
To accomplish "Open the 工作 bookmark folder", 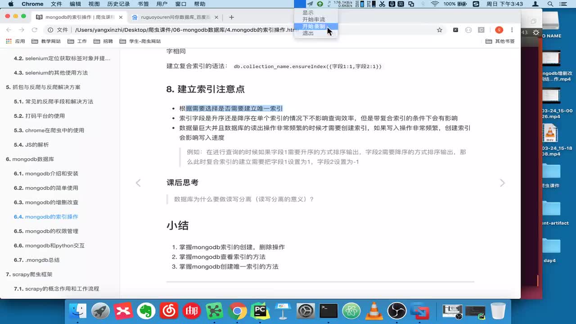I will 77,41.
